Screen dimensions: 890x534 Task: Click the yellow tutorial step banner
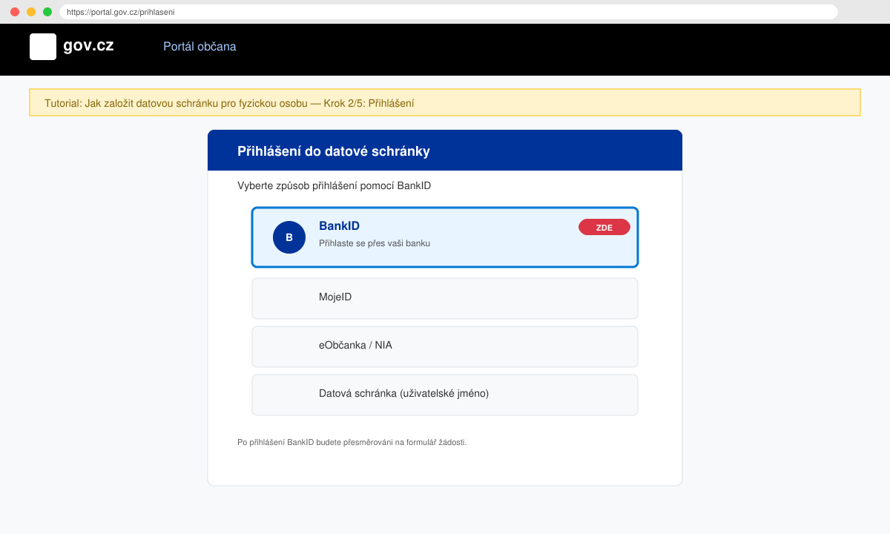click(445, 102)
